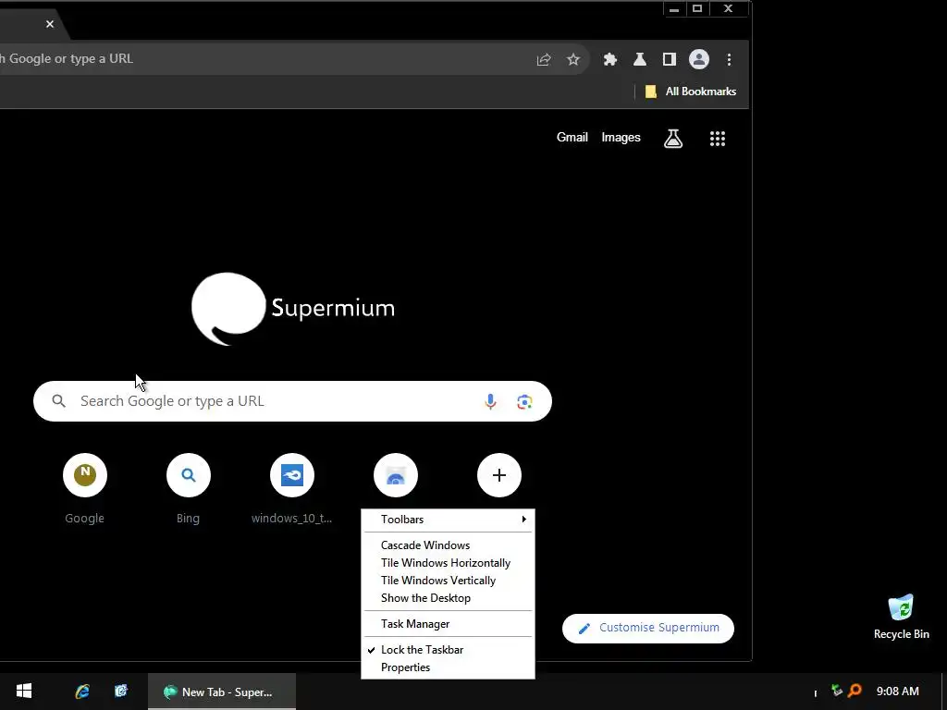
Task: Open the Google apps grid
Action: (x=718, y=139)
